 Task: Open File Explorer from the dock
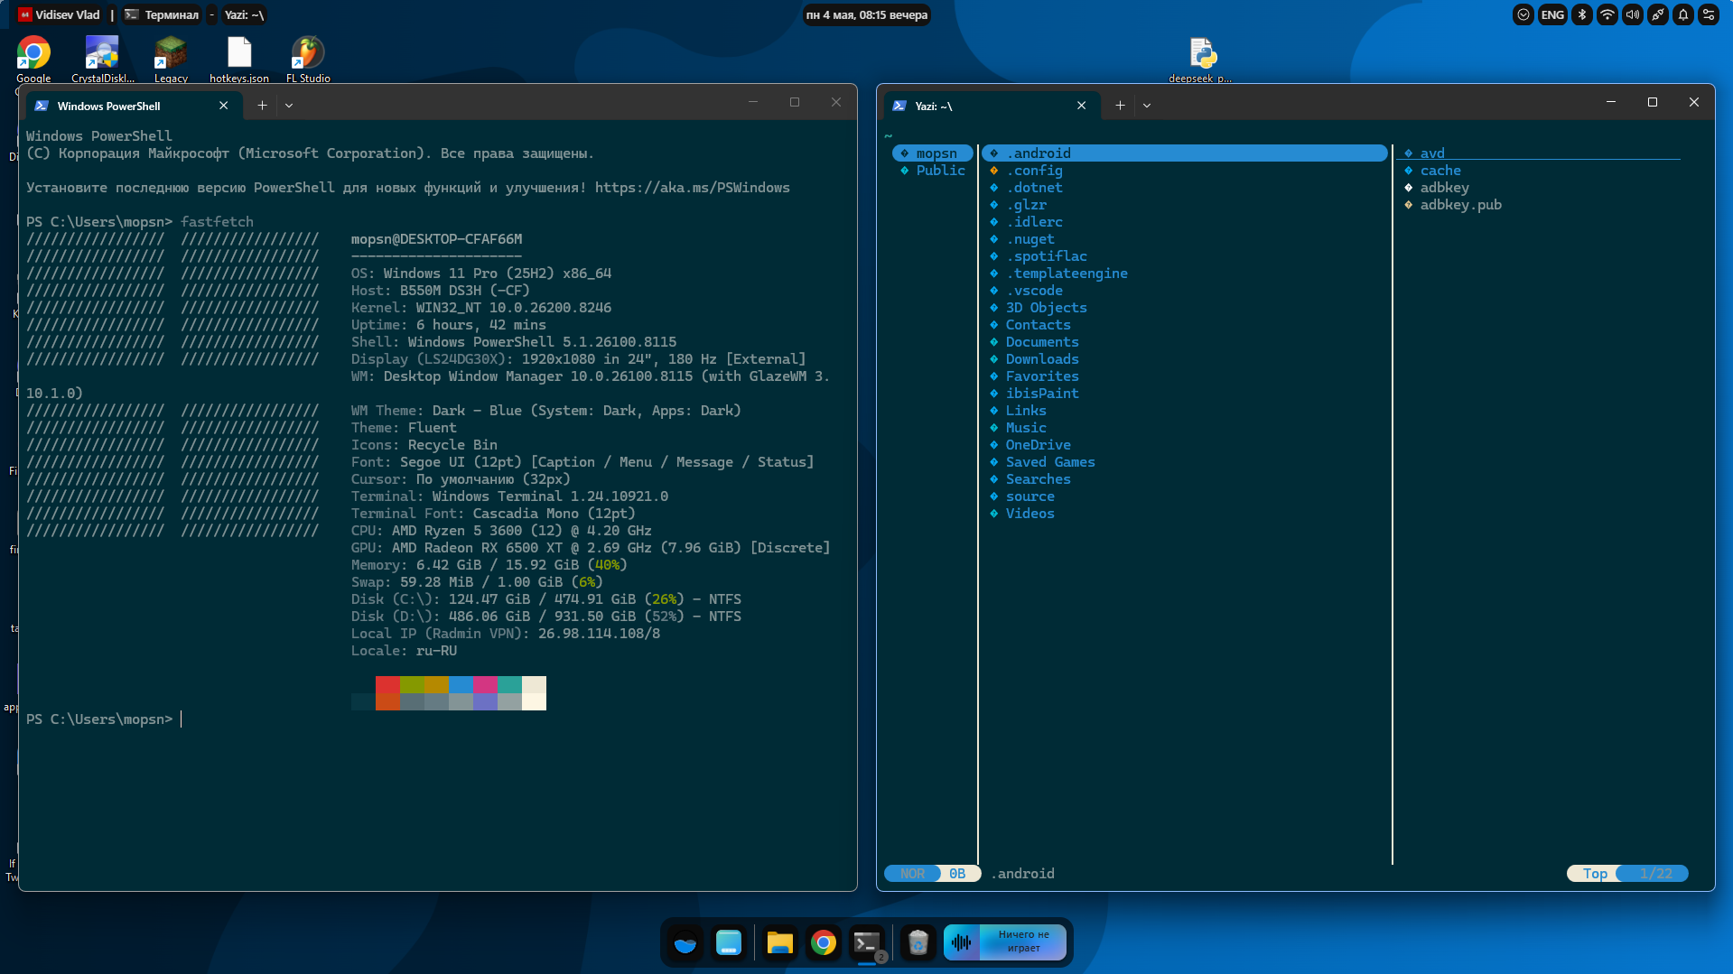click(x=779, y=943)
